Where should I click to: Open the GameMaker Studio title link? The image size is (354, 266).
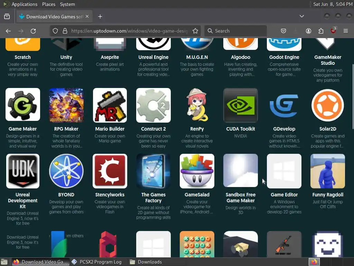pyautogui.click(x=328, y=60)
